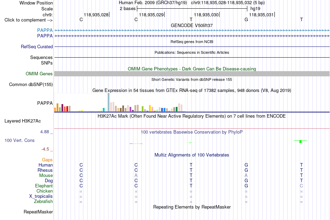The width and height of the screenshot is (330, 220).
Task: Click '100 vertebrates Basewise Conservation by PhyloP' title
Action: 192,132
